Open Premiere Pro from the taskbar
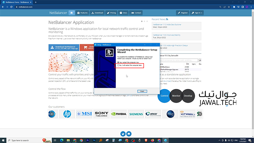 click(87, 141)
